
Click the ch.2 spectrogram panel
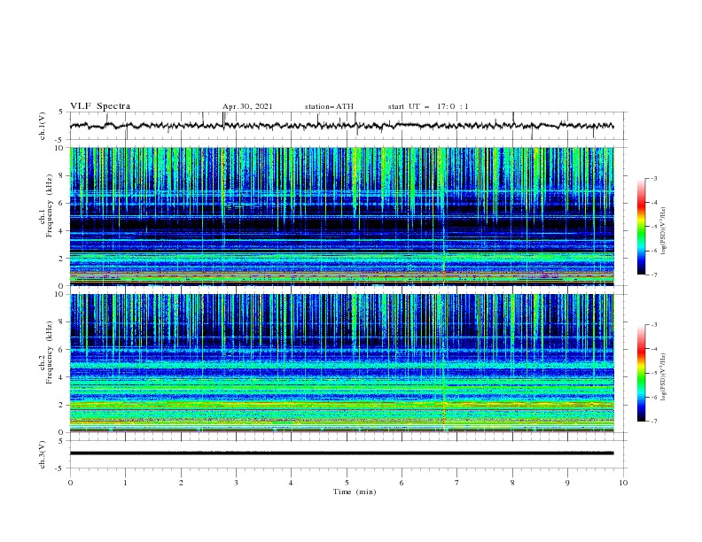pyautogui.click(x=342, y=363)
